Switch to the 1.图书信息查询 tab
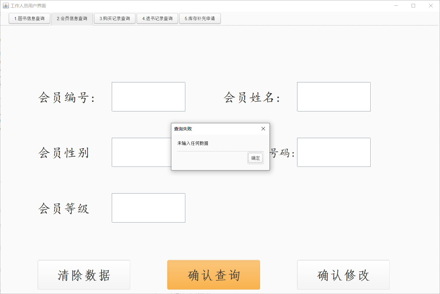Screen dimensions: 440x294 [x=29, y=18]
